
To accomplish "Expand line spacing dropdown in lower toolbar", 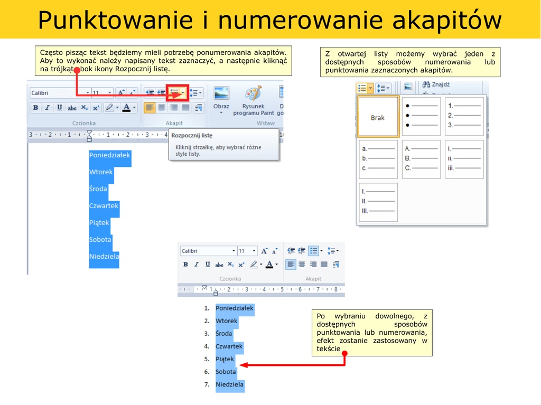I will click(337, 251).
